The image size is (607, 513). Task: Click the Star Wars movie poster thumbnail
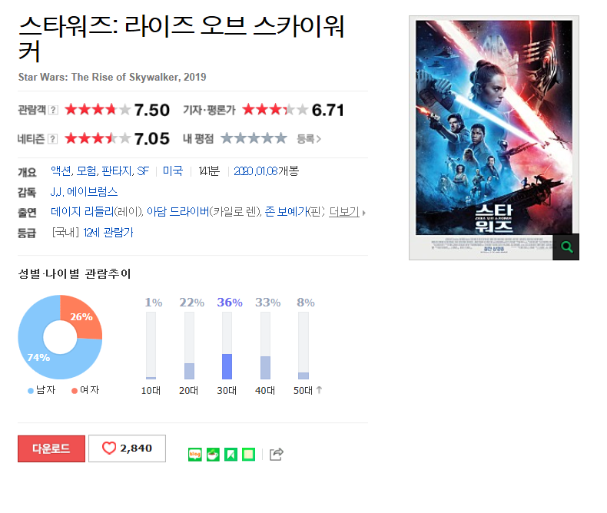tap(494, 137)
